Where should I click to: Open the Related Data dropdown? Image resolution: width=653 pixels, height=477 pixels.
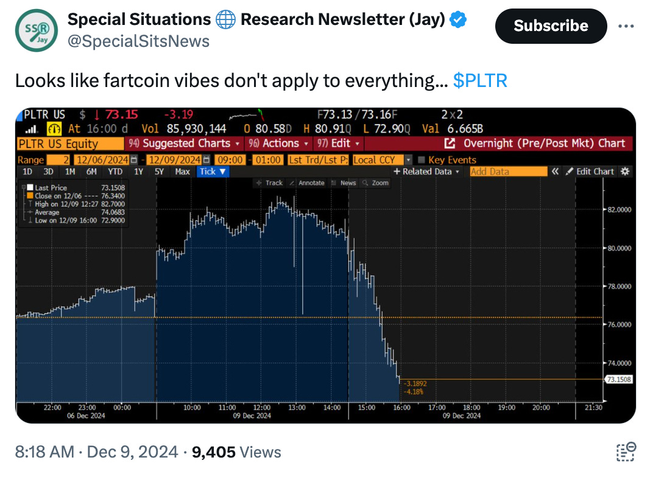(426, 172)
